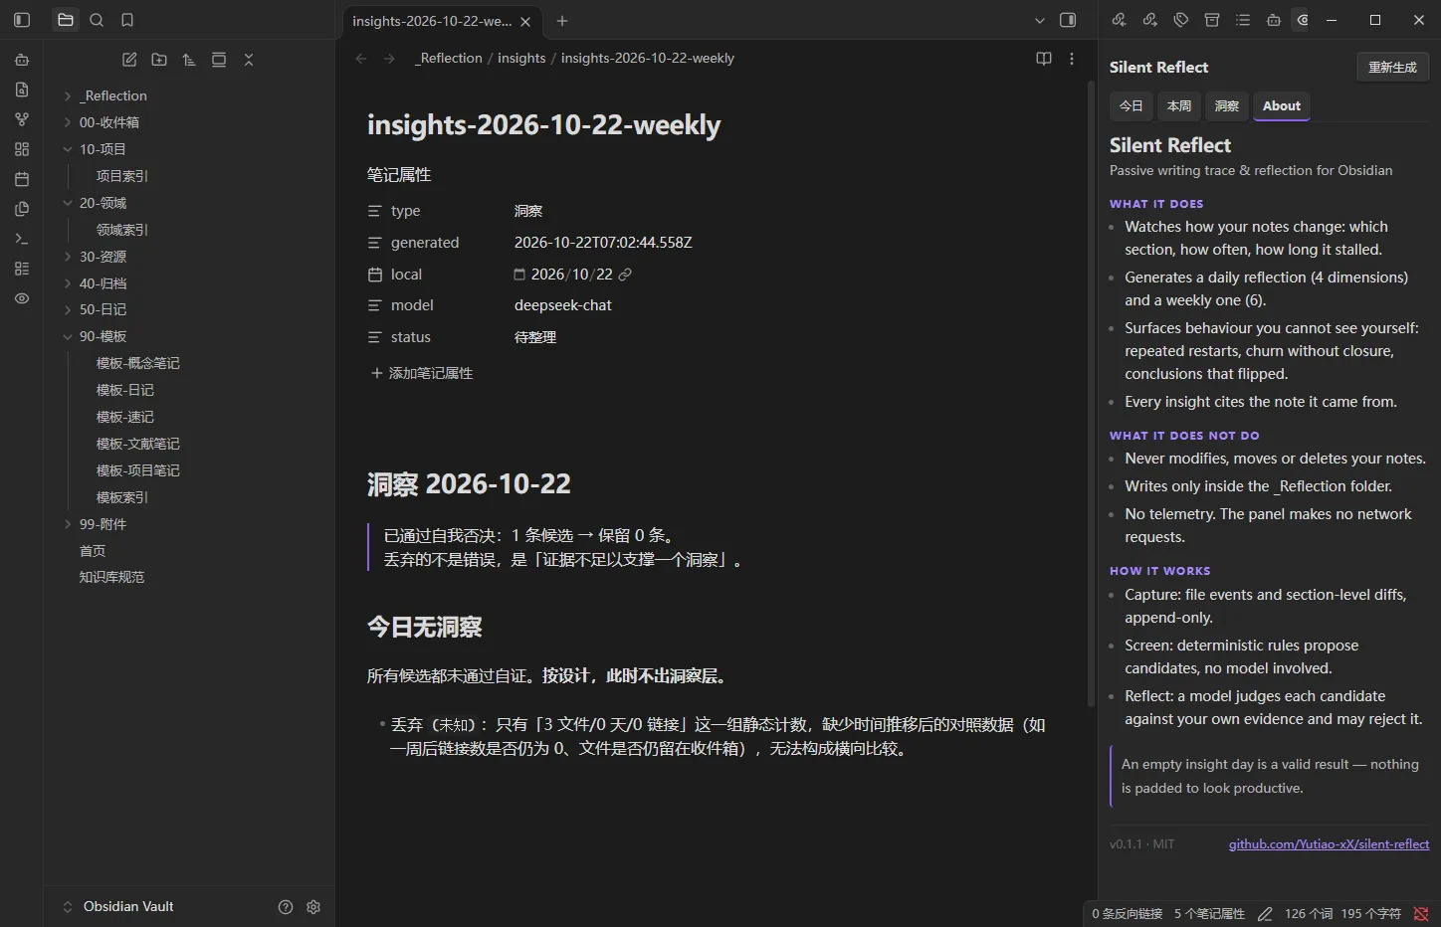Open graph view from left ribbon
The image size is (1441, 927).
(22, 119)
